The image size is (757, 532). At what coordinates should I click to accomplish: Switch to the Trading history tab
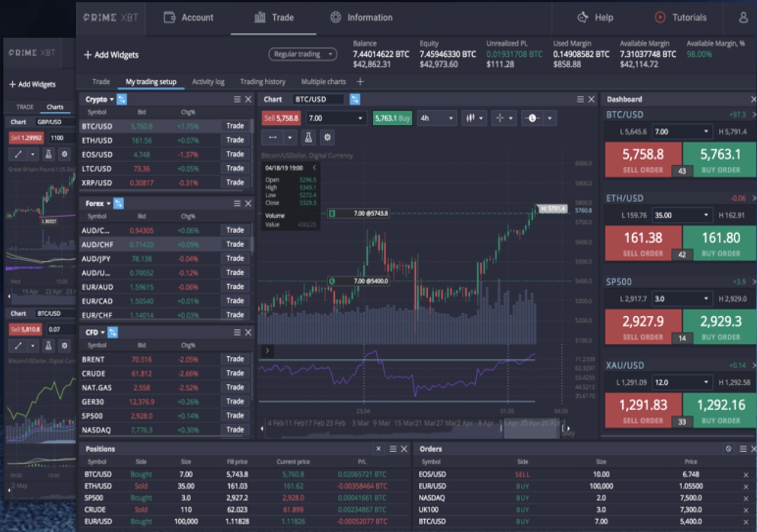point(262,81)
